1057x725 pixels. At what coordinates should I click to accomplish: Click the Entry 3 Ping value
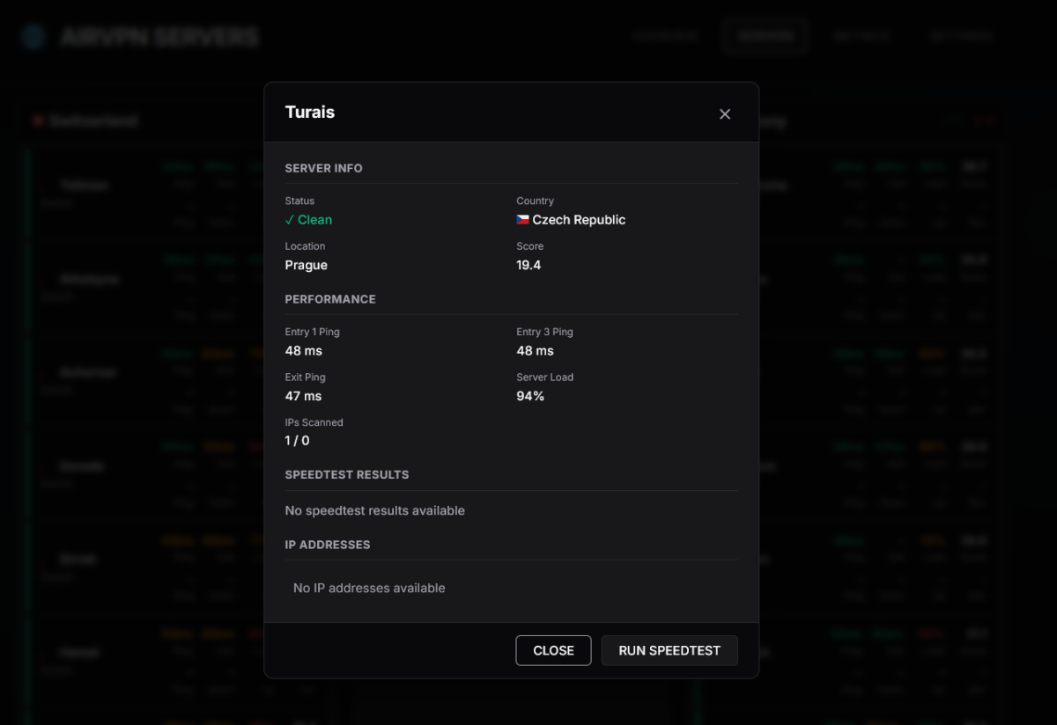click(535, 350)
